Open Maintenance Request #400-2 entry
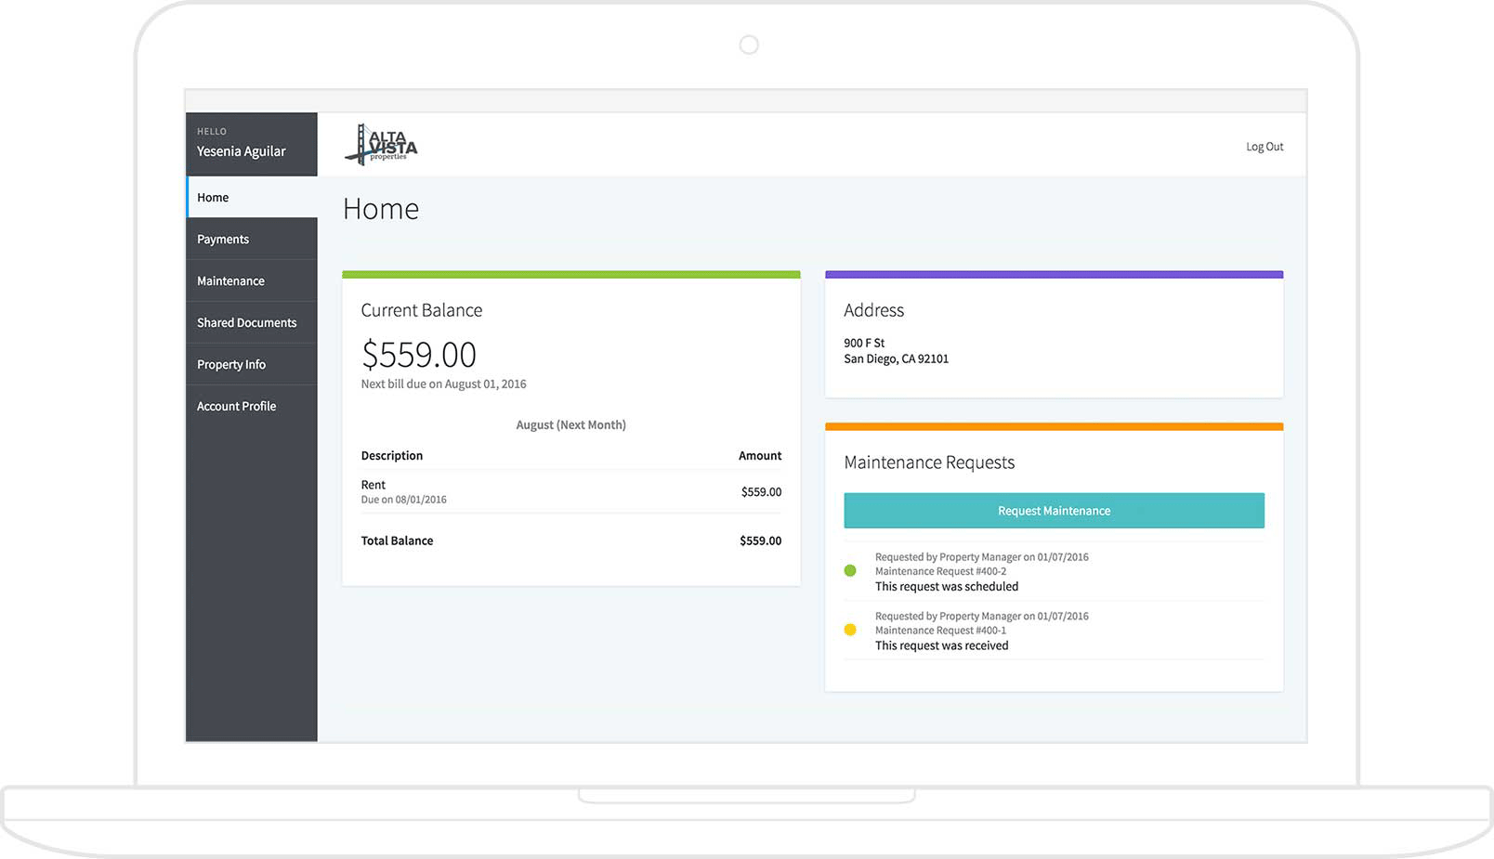Viewport: 1494px width, 859px height. pyautogui.click(x=940, y=572)
